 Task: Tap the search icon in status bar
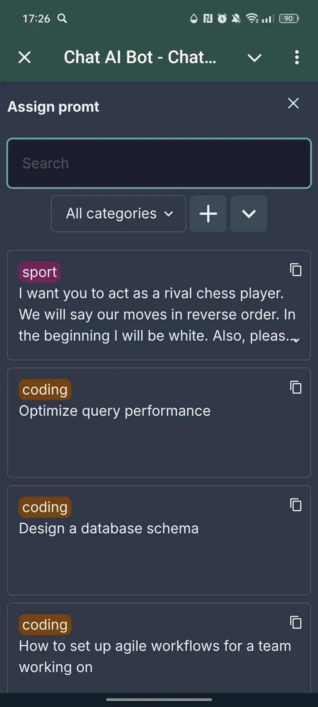[62, 18]
